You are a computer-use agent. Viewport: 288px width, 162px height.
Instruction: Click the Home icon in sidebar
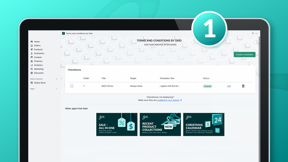coord(31,41)
